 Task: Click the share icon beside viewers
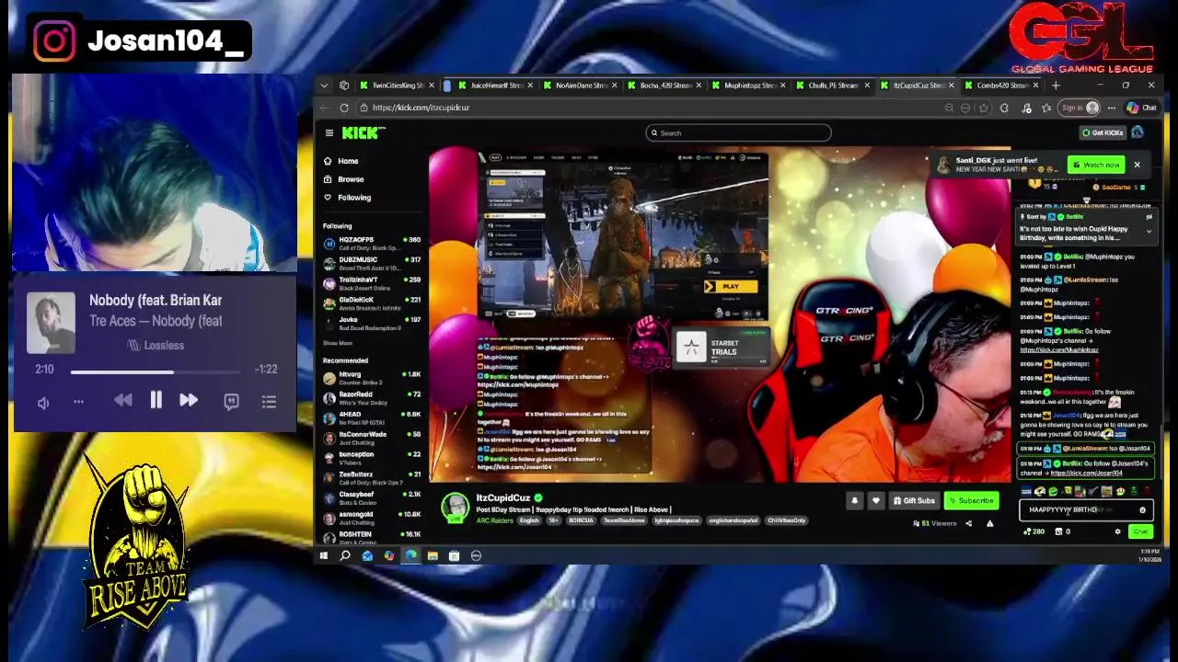click(x=968, y=523)
